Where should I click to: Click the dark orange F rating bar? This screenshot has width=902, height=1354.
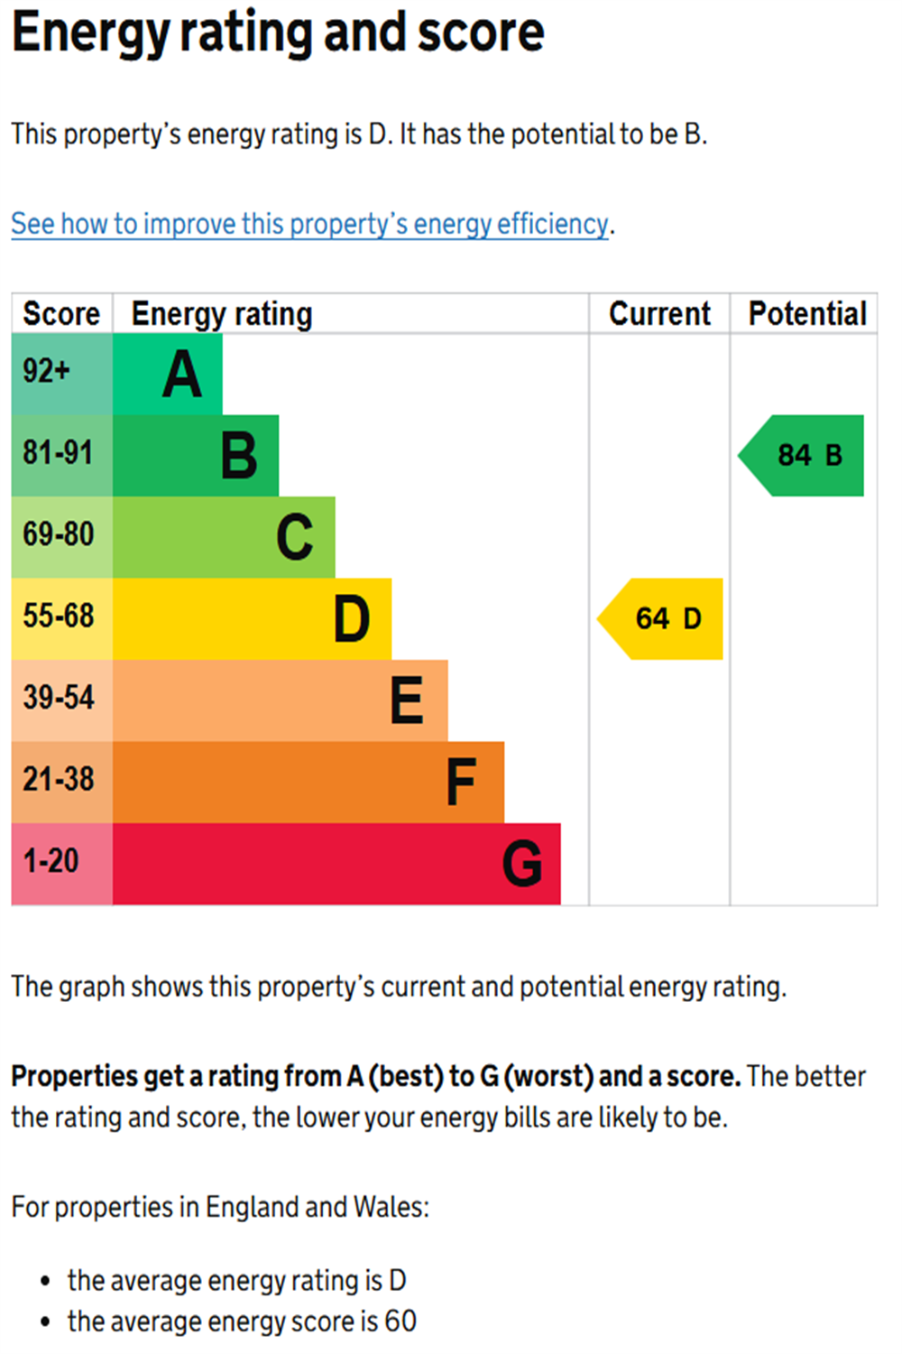click(x=308, y=783)
